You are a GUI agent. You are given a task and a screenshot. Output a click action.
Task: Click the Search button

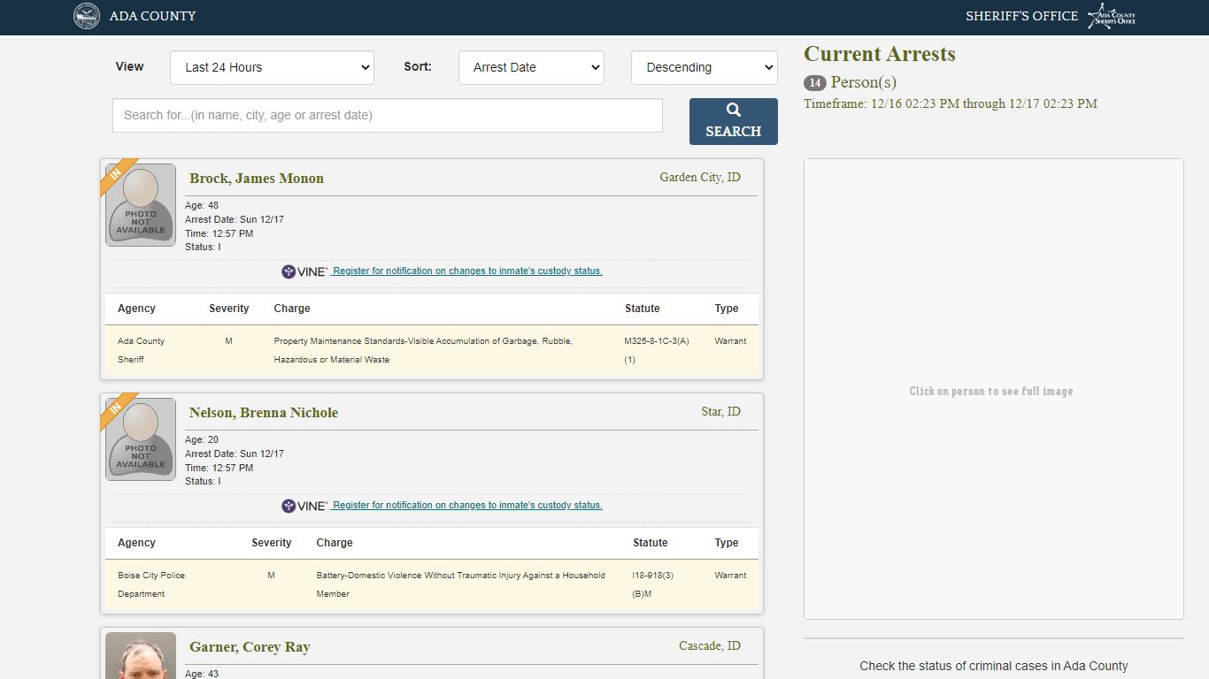coord(734,121)
